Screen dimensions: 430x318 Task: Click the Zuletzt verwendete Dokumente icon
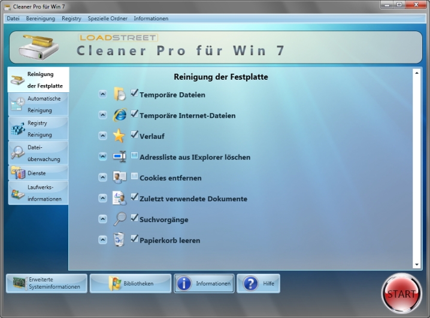coord(120,198)
